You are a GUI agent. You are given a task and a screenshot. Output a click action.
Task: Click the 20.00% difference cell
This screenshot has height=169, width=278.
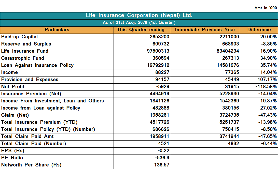pyautogui.click(x=268, y=37)
